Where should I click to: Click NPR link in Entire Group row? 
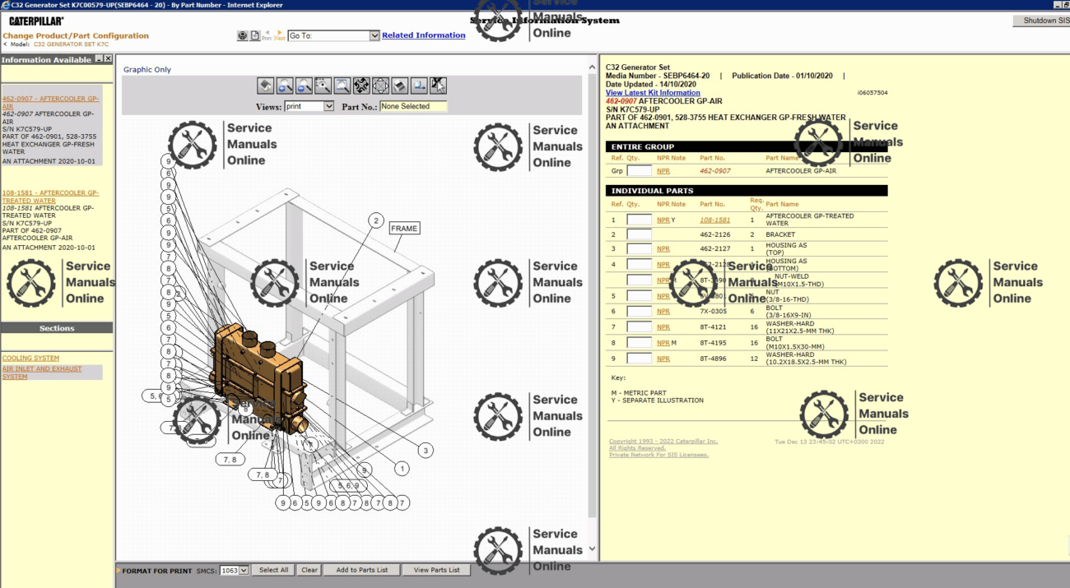(663, 171)
